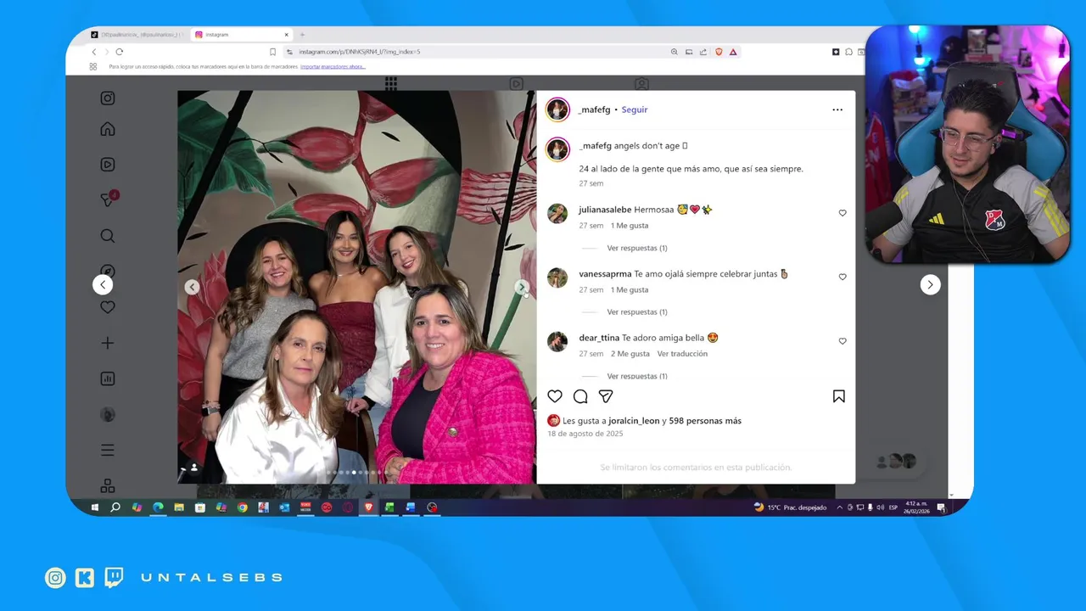
Task: Open the Windows Start menu
Action: click(x=94, y=507)
